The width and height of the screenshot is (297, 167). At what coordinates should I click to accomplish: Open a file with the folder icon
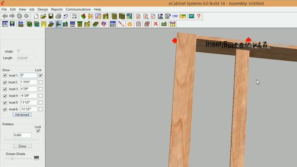coord(43,16)
